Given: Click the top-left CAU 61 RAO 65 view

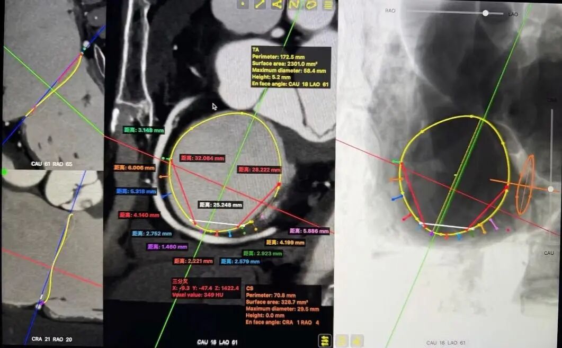Looking at the screenshot, I should tap(52, 85).
